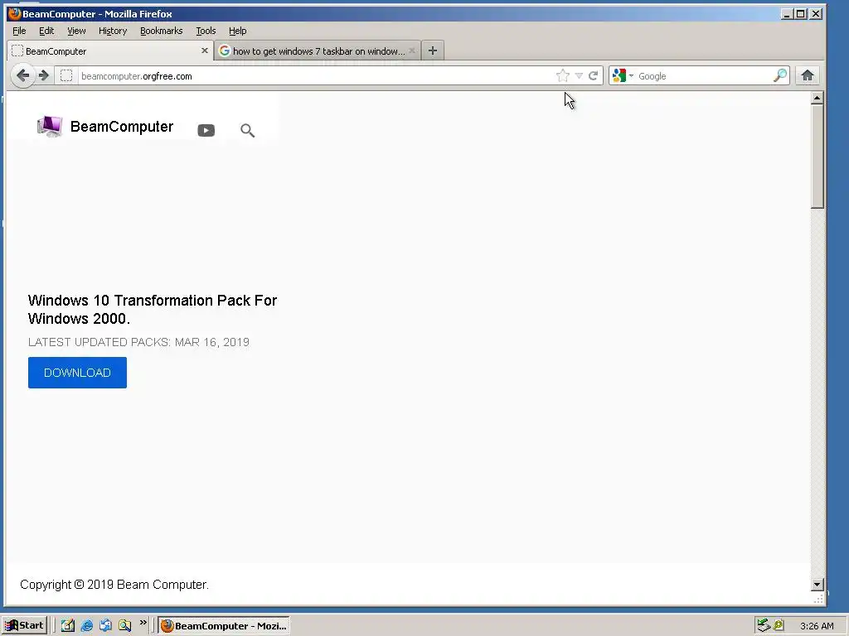Screen dimensions: 849x636
Task: Bookmark this page with the star icon
Action: [563, 75]
